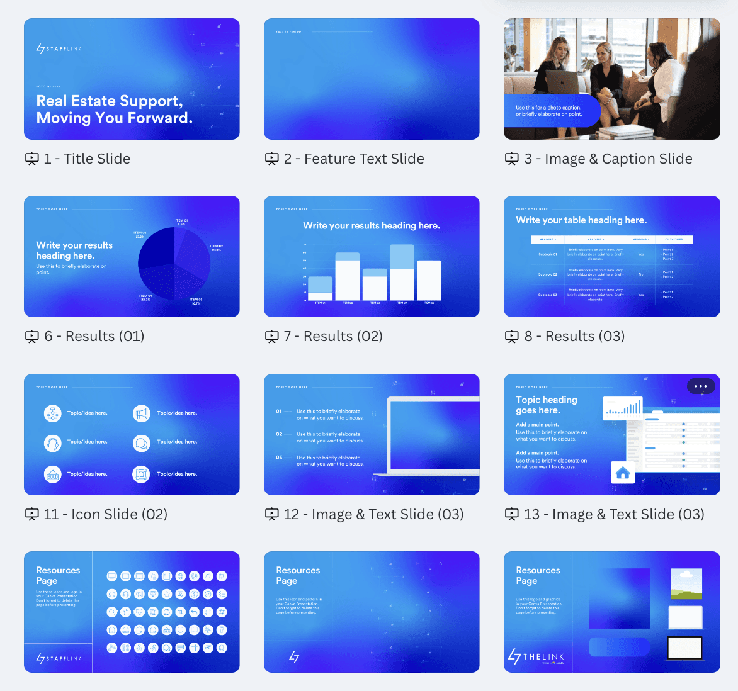Viewport: 738px width, 691px height.
Task: Click the '3 - Image & Caption Slide' label
Action: tap(608, 159)
